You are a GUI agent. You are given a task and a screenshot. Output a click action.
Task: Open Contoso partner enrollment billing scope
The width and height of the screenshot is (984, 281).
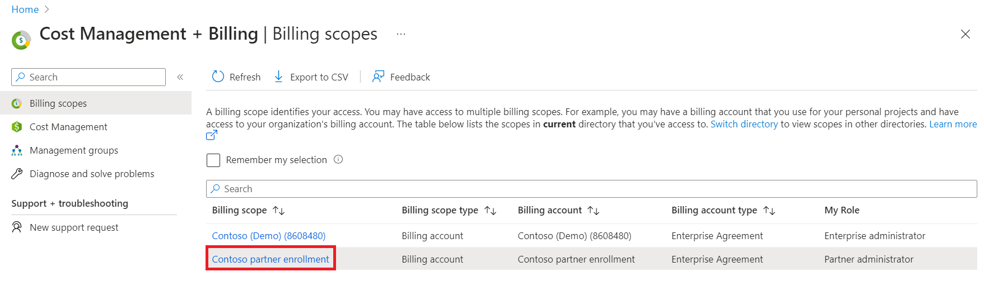(271, 259)
